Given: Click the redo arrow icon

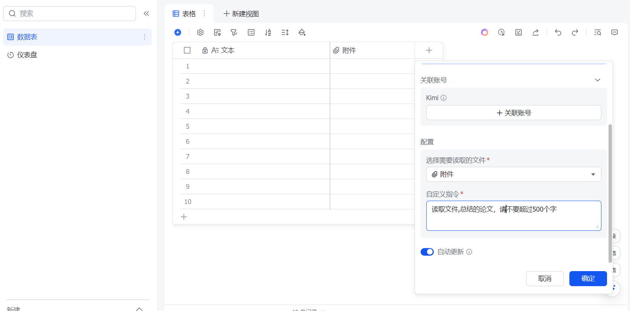Looking at the screenshot, I should 575,32.
